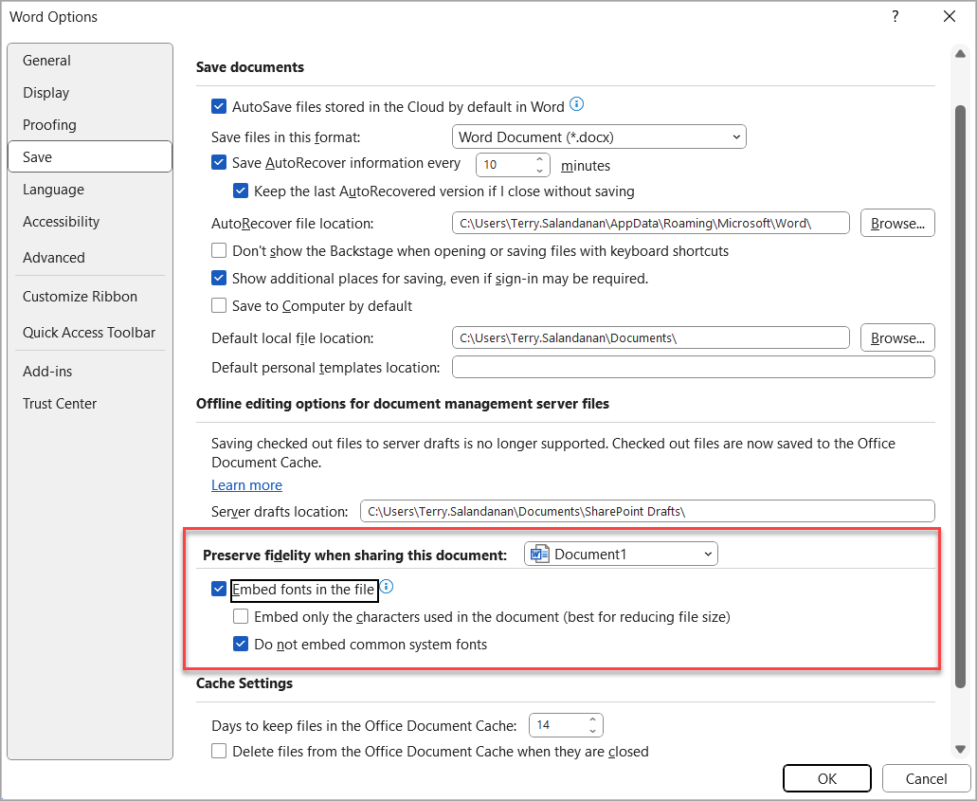Click the AutoSave info icon
Image resolution: width=977 pixels, height=801 pixels.
(576, 104)
